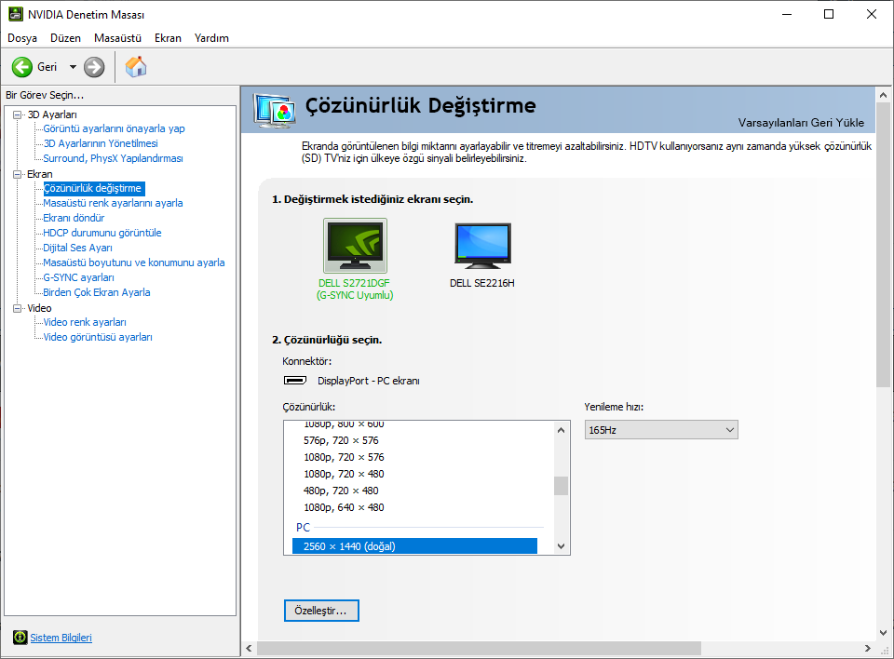Open HDCP durumunu görüntüle
This screenshot has width=894, height=659.
point(102,233)
